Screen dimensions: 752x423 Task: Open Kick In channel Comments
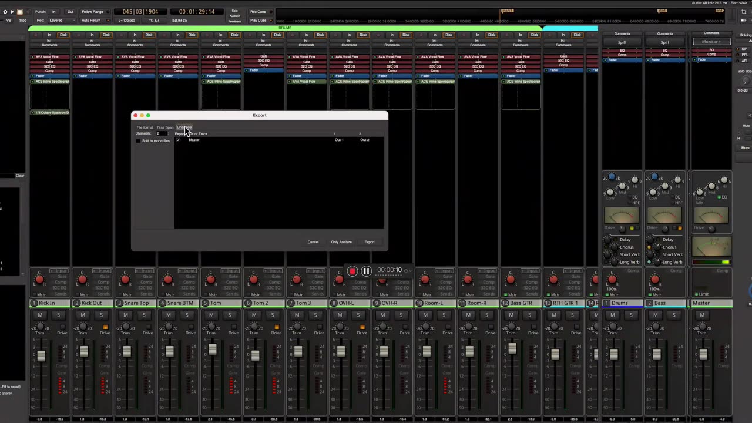click(x=49, y=45)
